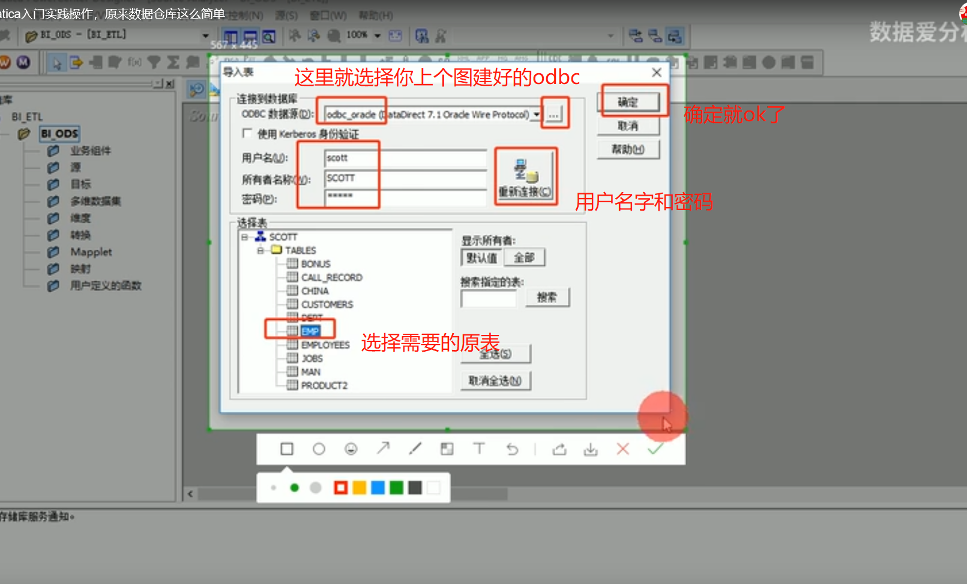This screenshot has height=584, width=967.
Task: Open the ODBC 数据源 dropdown
Action: pyautogui.click(x=536, y=114)
